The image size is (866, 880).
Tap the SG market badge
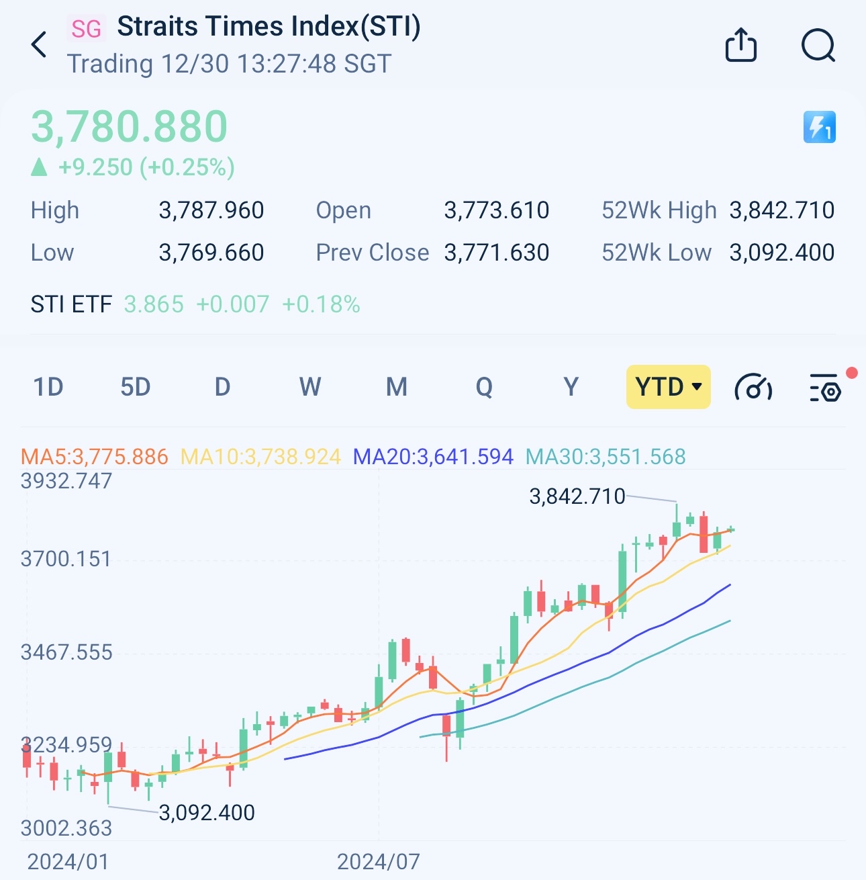tap(86, 29)
